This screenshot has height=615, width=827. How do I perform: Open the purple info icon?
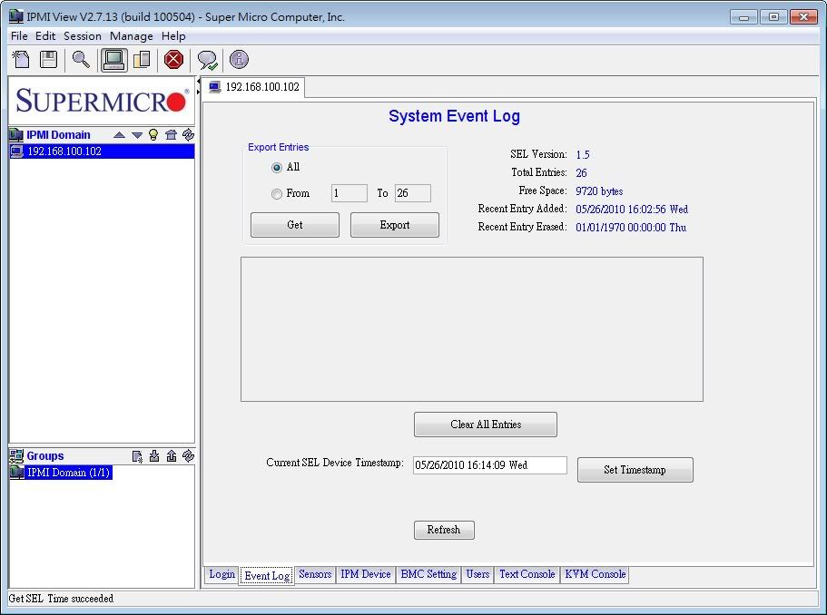(x=239, y=59)
